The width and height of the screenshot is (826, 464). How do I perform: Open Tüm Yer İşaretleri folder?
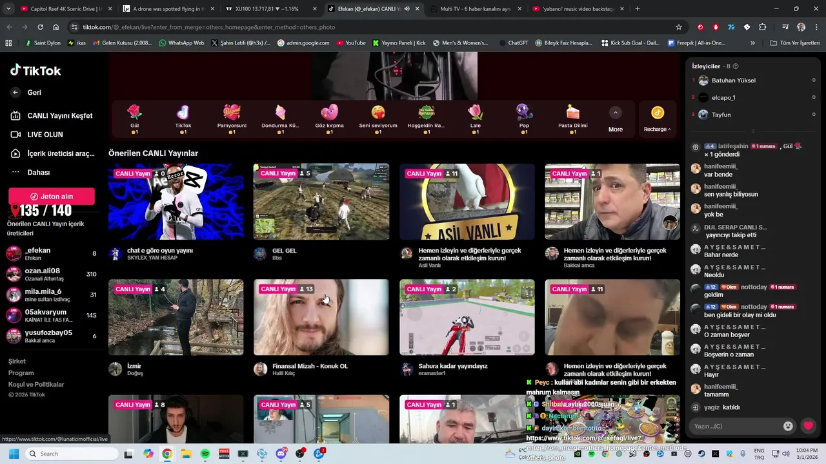(x=795, y=43)
